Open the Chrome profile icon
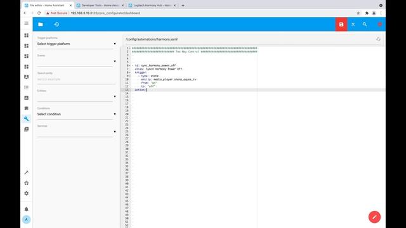The image size is (406, 228). (x=374, y=13)
